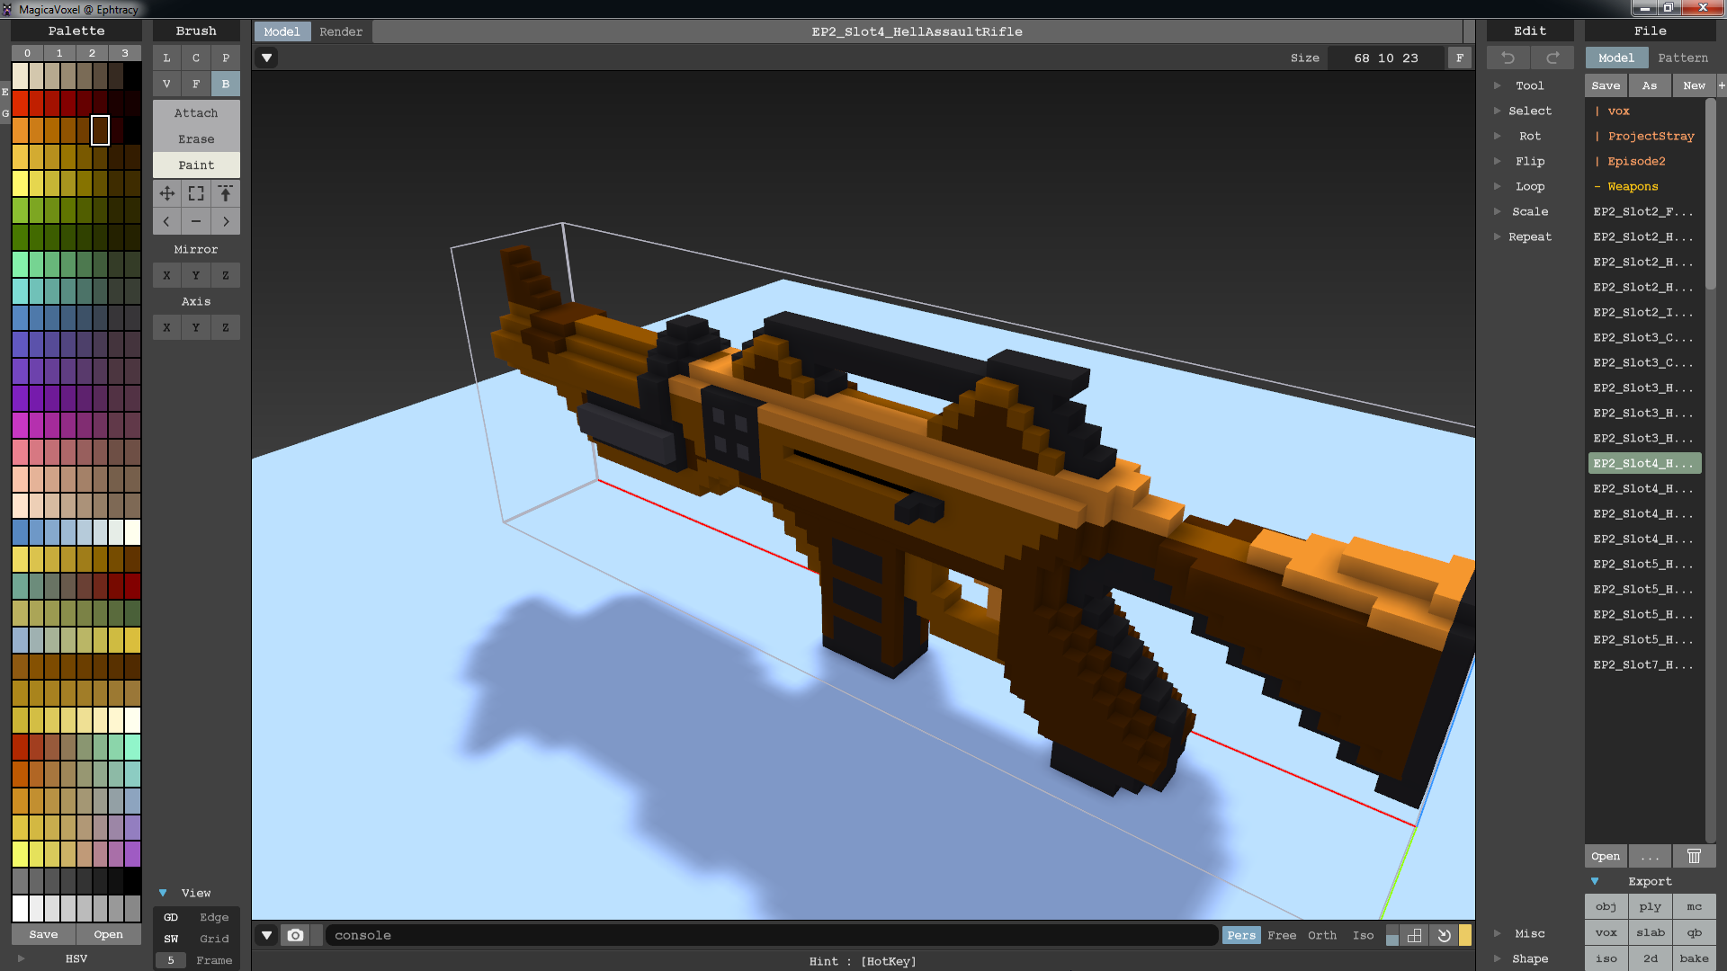Enable Mirror on the X axis
Image resolution: width=1727 pixels, height=971 pixels.
click(x=166, y=275)
